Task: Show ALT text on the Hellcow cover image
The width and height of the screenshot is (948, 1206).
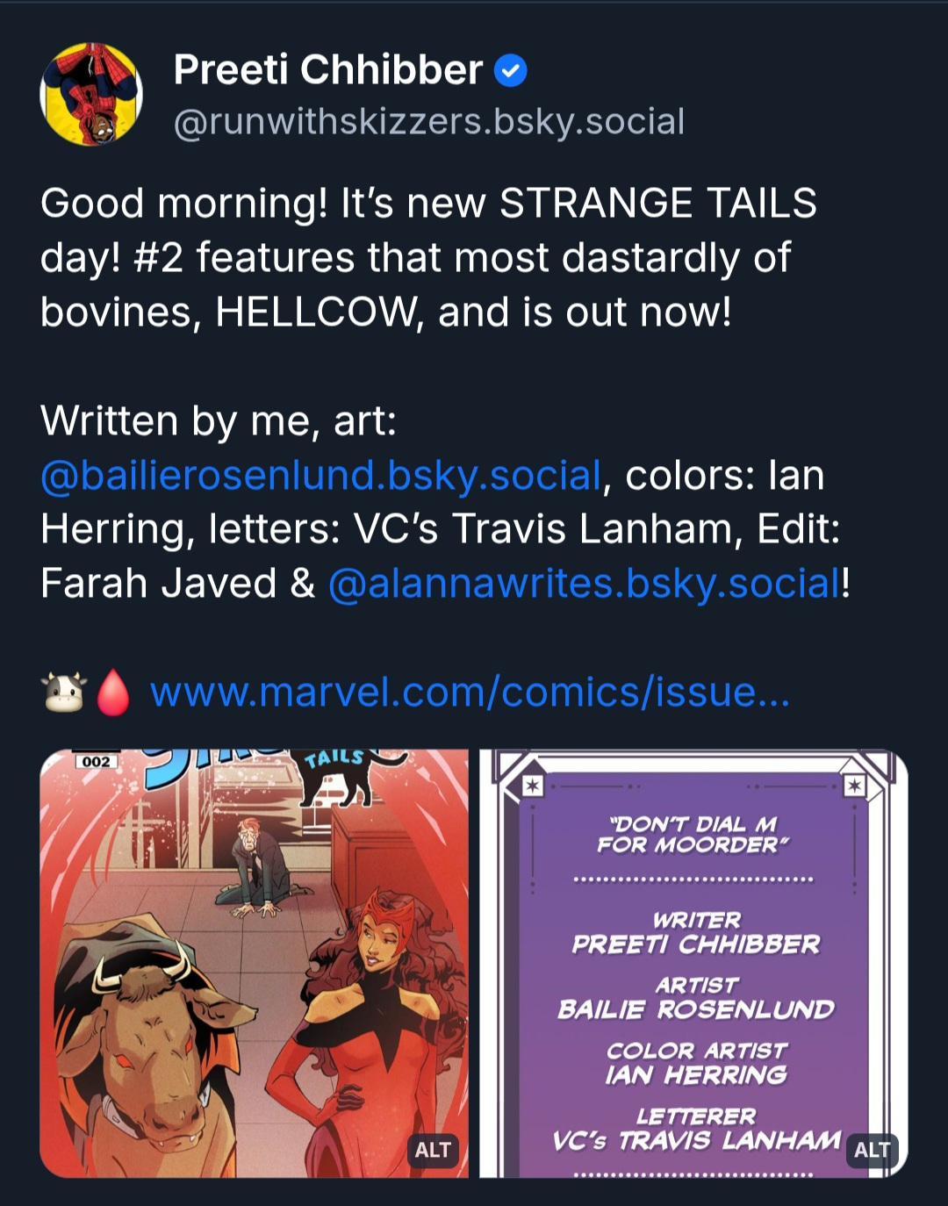Action: coord(433,1150)
